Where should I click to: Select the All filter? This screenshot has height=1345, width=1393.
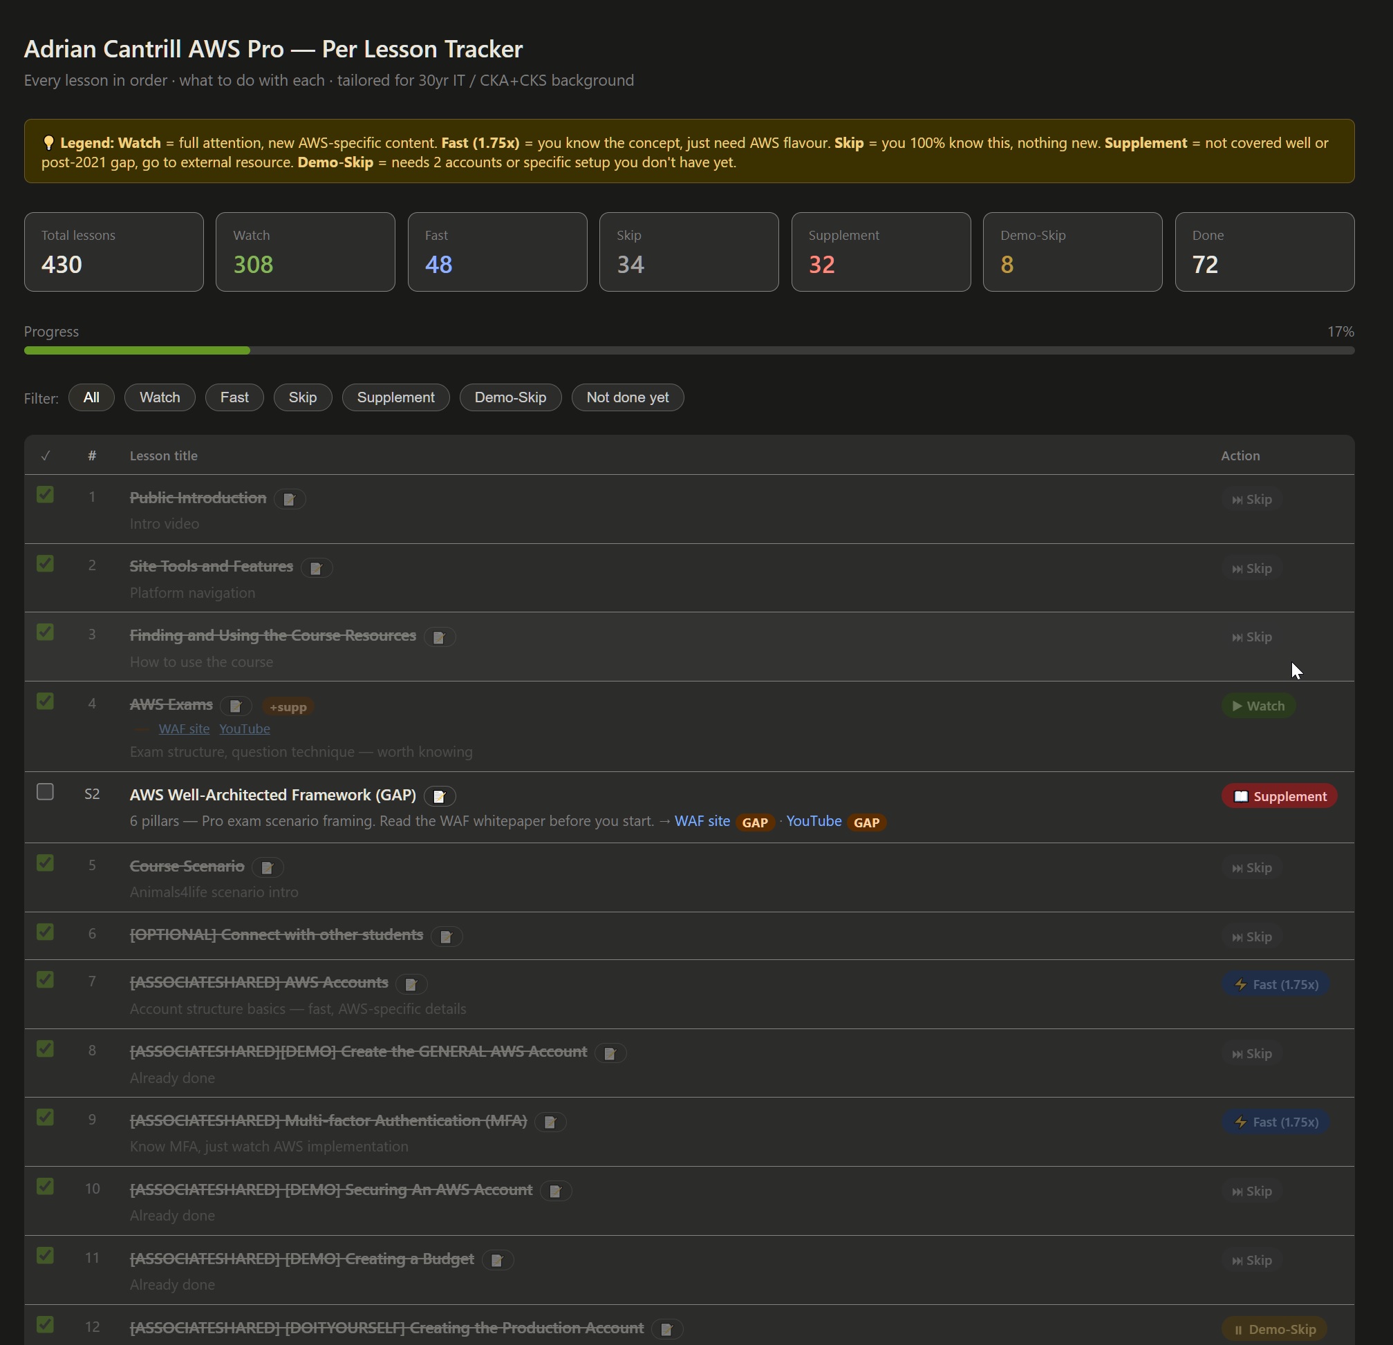91,397
